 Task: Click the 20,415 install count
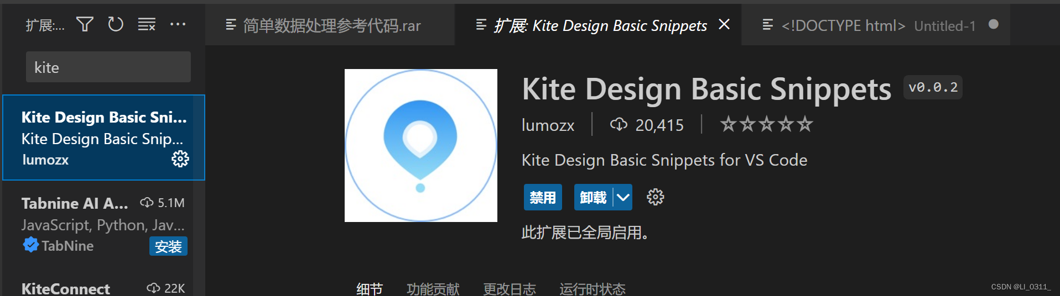(659, 125)
